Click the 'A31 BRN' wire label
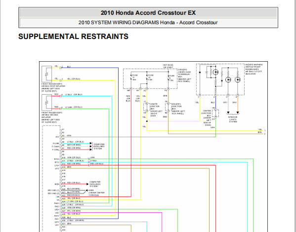296x232 pixels. pyautogui.click(x=67, y=224)
